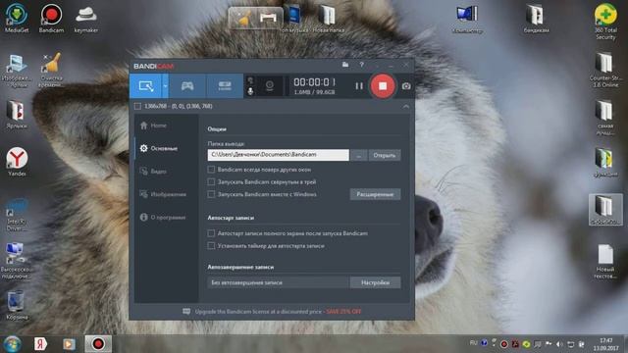628x353 pixels.
Task: Select the бандикам folder on desktop
Action: (x=536, y=19)
